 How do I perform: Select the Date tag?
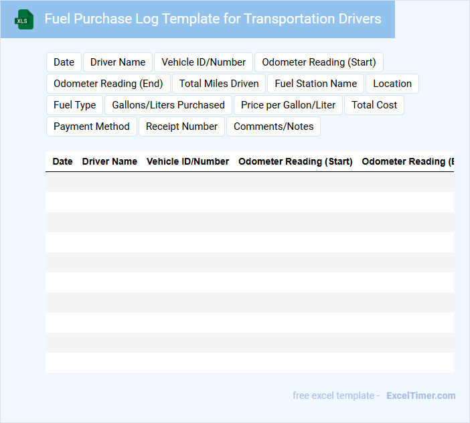point(64,62)
